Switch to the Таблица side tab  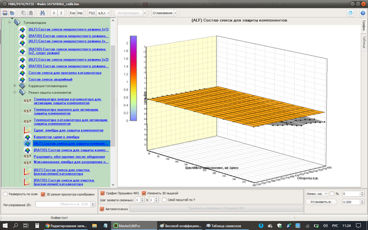[x=364, y=42]
